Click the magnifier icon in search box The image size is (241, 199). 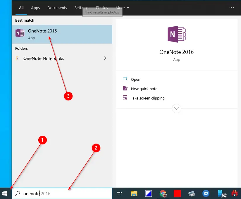(18, 193)
